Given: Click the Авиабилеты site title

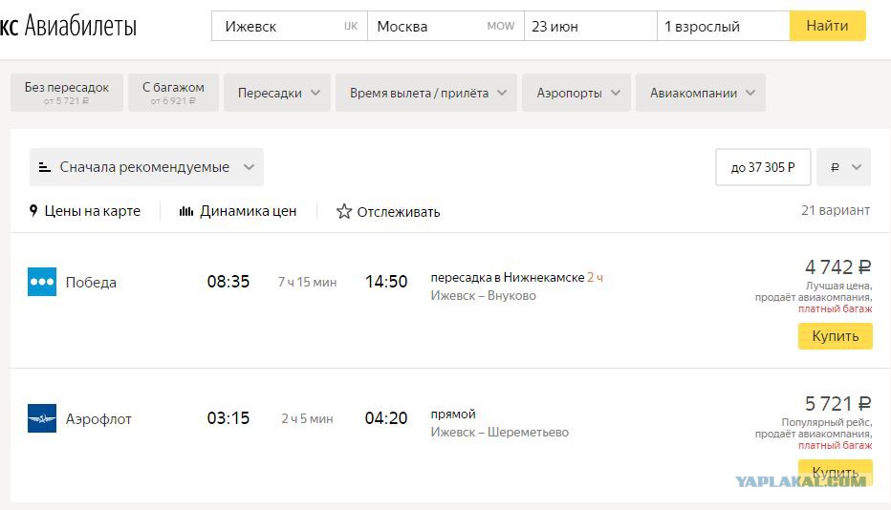Looking at the screenshot, I should 80,26.
